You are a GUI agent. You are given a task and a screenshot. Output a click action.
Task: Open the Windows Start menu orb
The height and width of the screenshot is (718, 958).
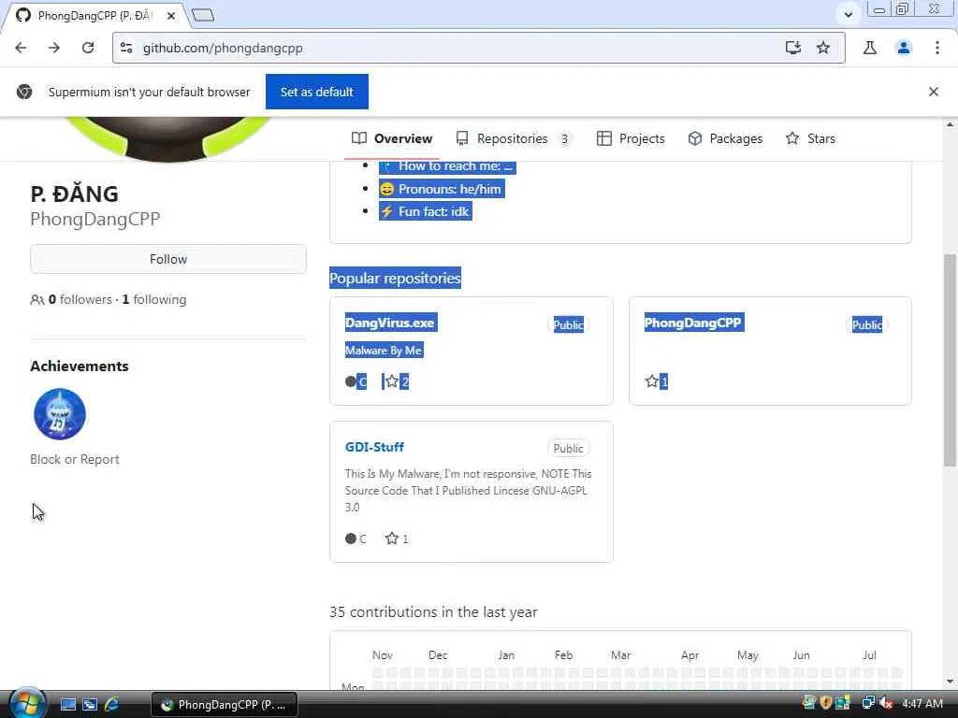click(26, 703)
